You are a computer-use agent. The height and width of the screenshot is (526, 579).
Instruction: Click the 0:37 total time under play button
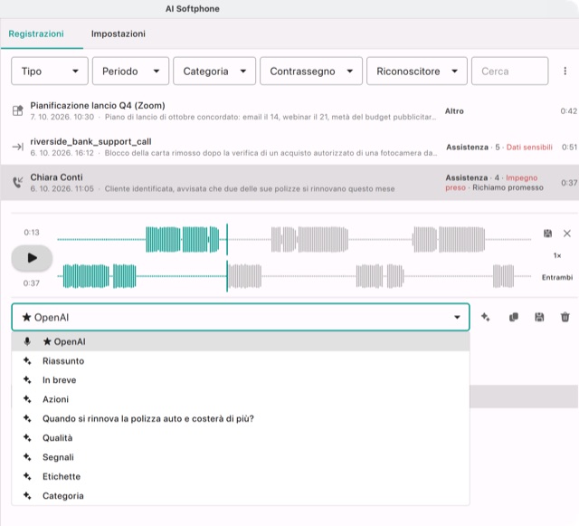point(32,283)
